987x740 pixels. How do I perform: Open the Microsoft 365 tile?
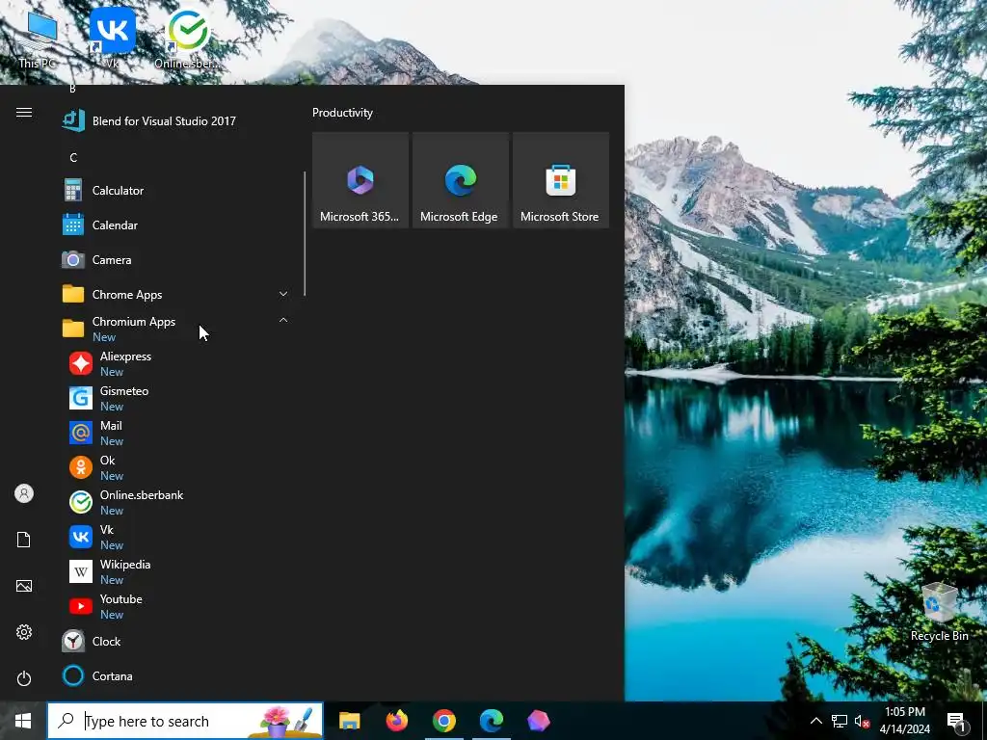point(360,180)
